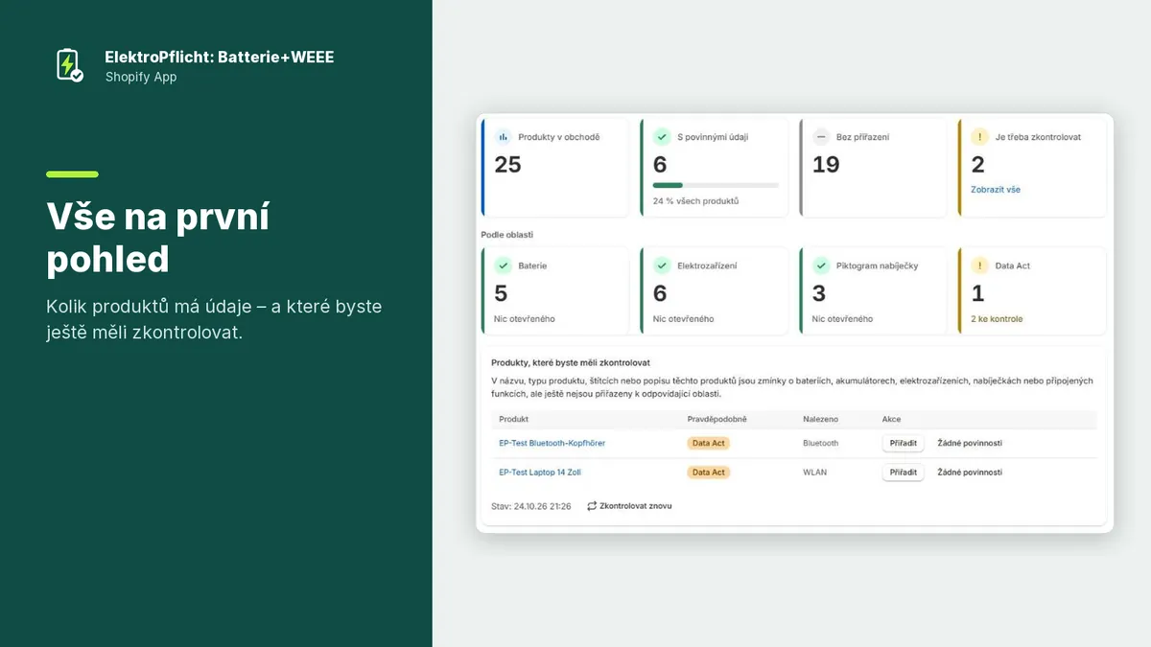Click the 'Pravděpodobně' column header

pyautogui.click(x=717, y=419)
